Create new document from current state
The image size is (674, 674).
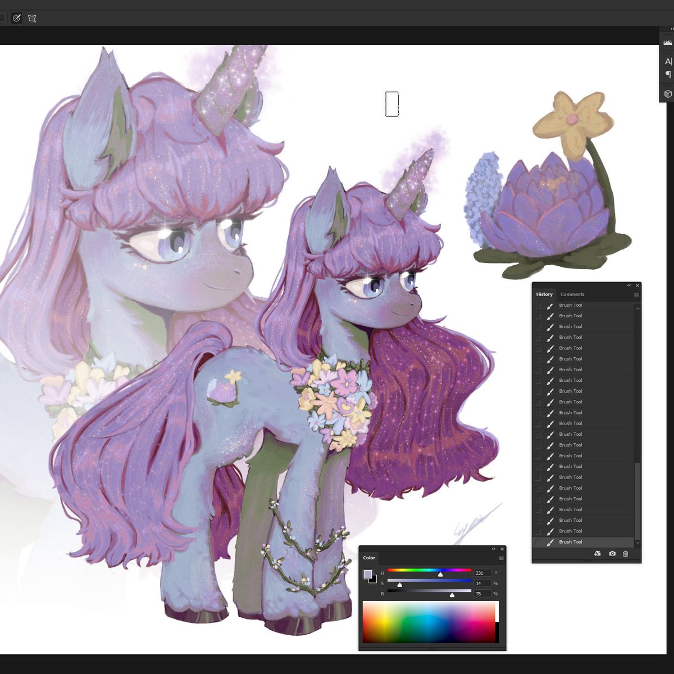(x=597, y=554)
